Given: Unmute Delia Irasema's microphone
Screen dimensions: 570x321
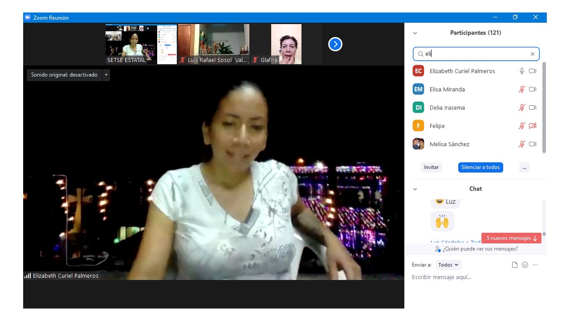Looking at the screenshot, I should point(522,107).
